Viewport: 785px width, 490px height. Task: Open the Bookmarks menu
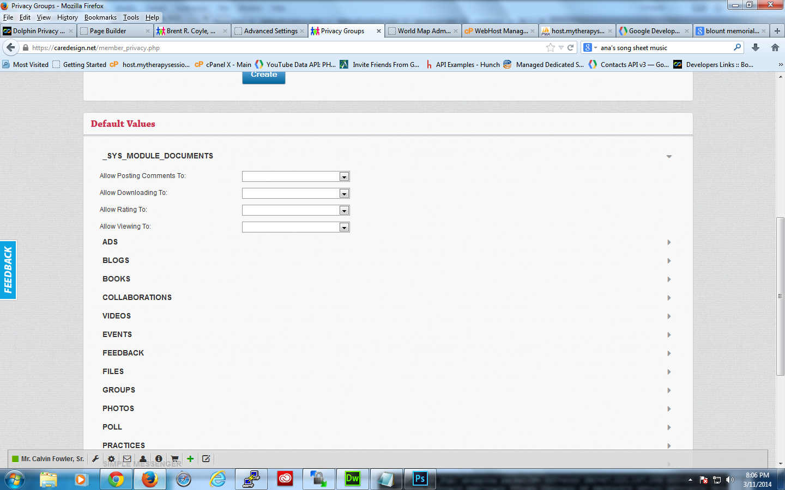coord(100,17)
